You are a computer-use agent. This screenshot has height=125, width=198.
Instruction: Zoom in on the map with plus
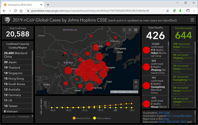coord(136,82)
